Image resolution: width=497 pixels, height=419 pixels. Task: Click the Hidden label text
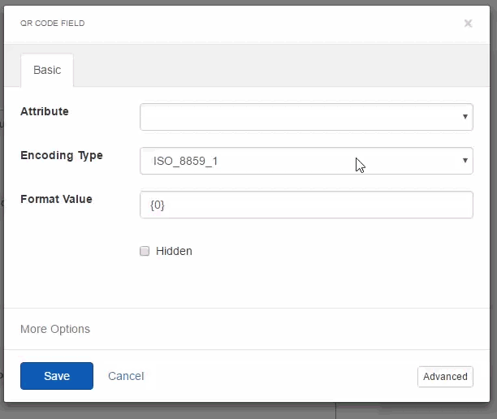(x=174, y=251)
